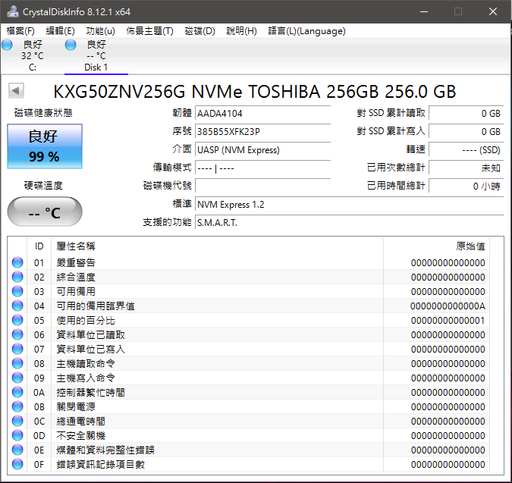Click status orb for attribute 05 使用的百分比

[17, 320]
